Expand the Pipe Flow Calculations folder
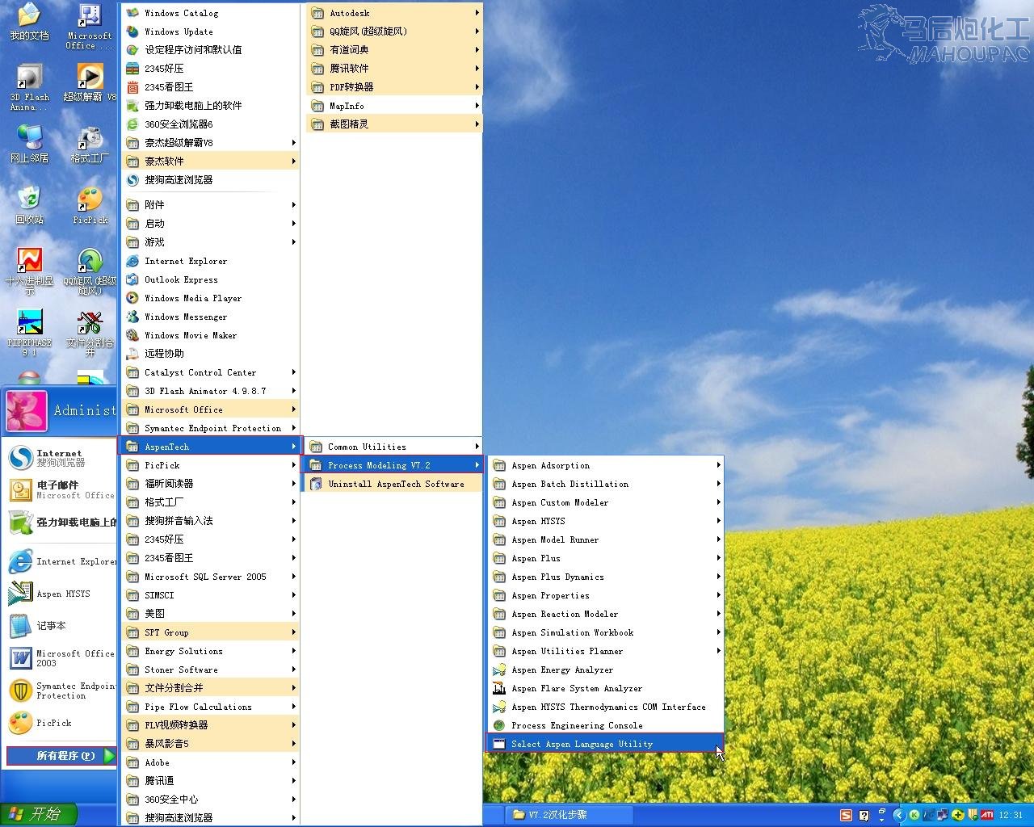 pos(211,707)
